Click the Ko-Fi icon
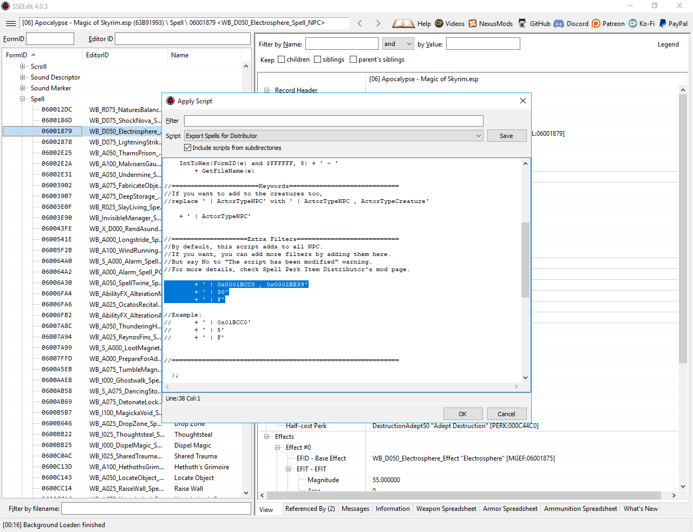The image size is (693, 532). click(x=632, y=23)
